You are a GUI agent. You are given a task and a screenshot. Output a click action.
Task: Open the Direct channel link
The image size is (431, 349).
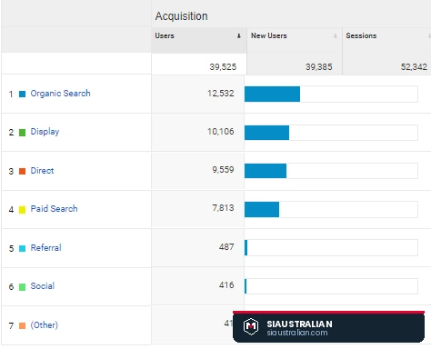42,171
